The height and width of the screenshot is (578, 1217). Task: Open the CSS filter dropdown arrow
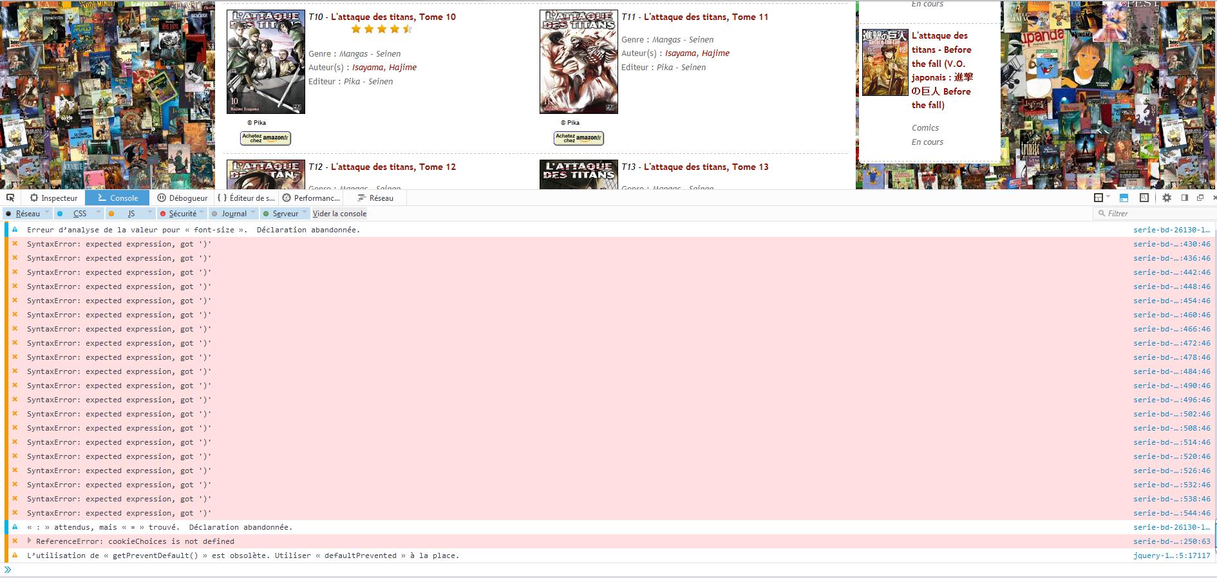98,213
